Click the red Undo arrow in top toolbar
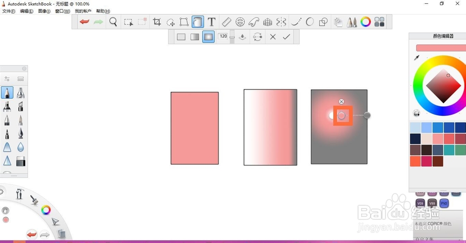466x243 pixels. tap(84, 22)
